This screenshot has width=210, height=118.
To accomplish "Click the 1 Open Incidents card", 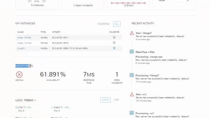I will 82,5.
